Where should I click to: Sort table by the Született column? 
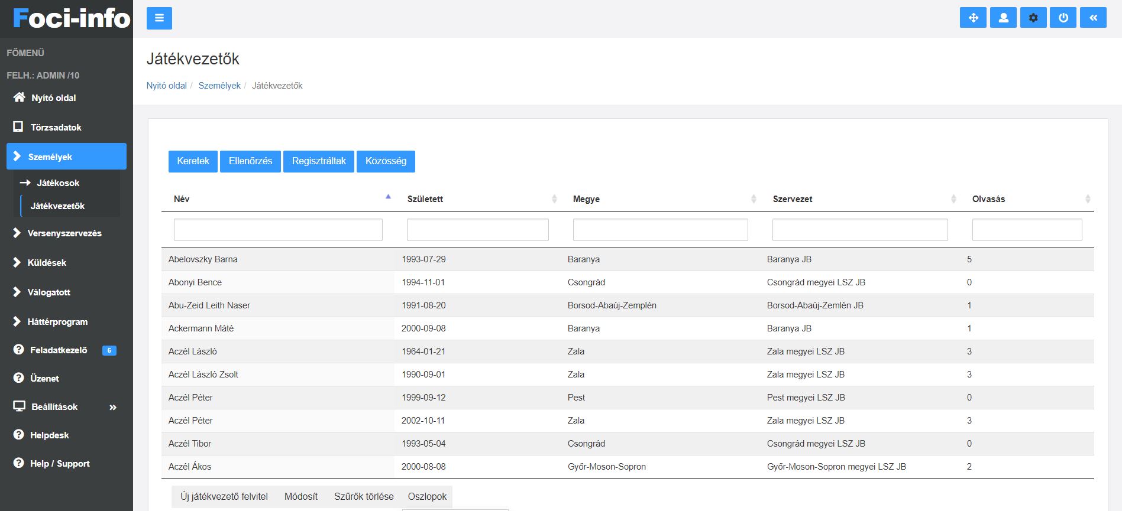coord(478,199)
